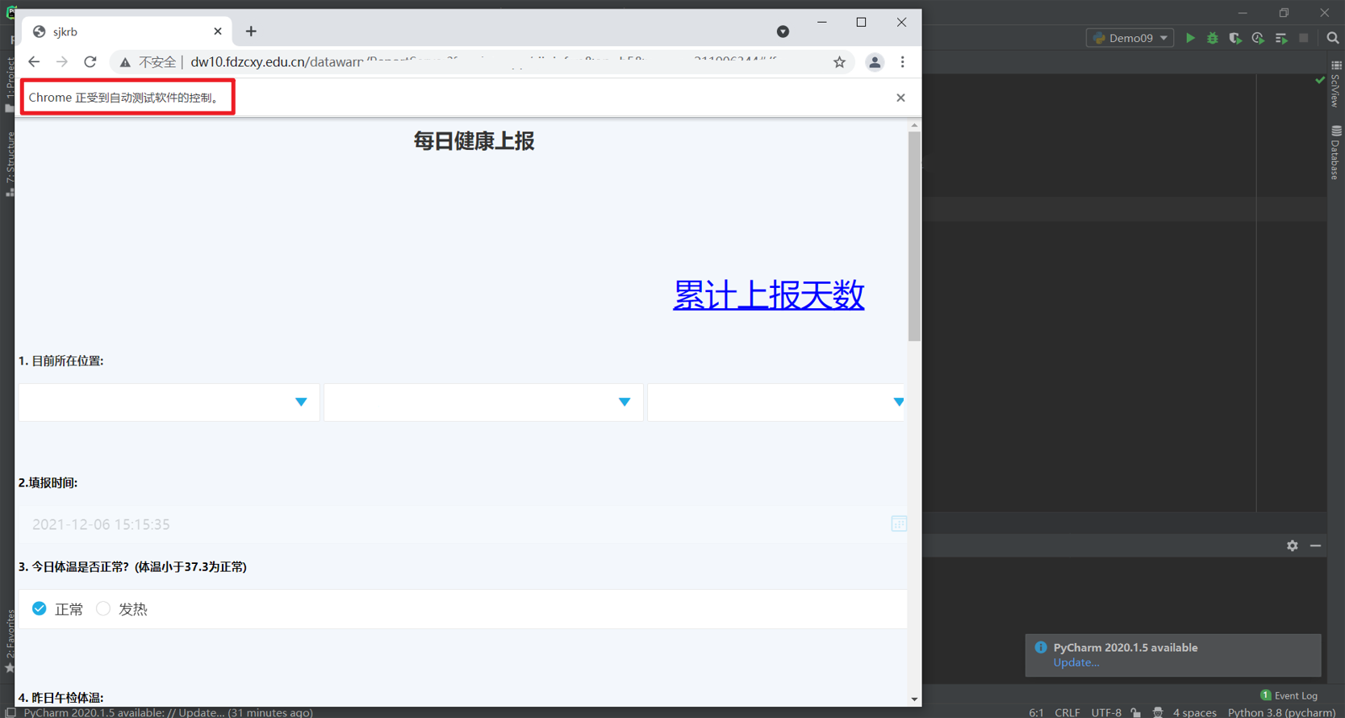Open the Event Log in PyCharm
The image size is (1345, 718).
[x=1289, y=695]
